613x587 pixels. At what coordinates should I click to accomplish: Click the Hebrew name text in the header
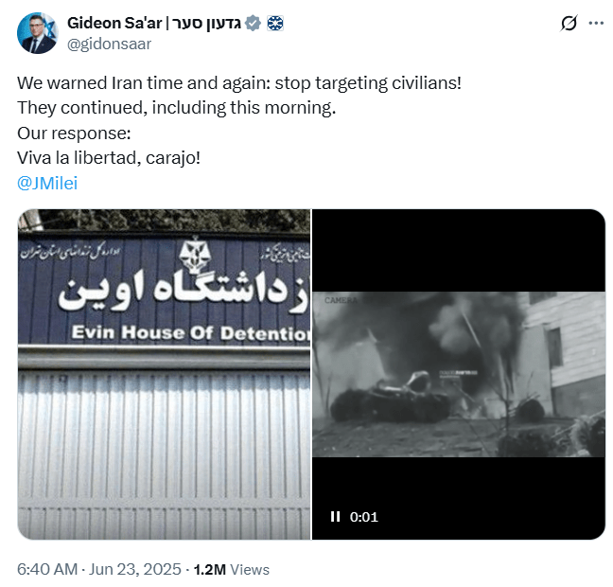pyautogui.click(x=205, y=23)
